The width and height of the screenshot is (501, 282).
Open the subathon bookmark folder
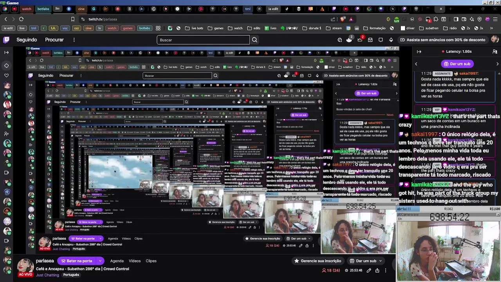click(429, 28)
